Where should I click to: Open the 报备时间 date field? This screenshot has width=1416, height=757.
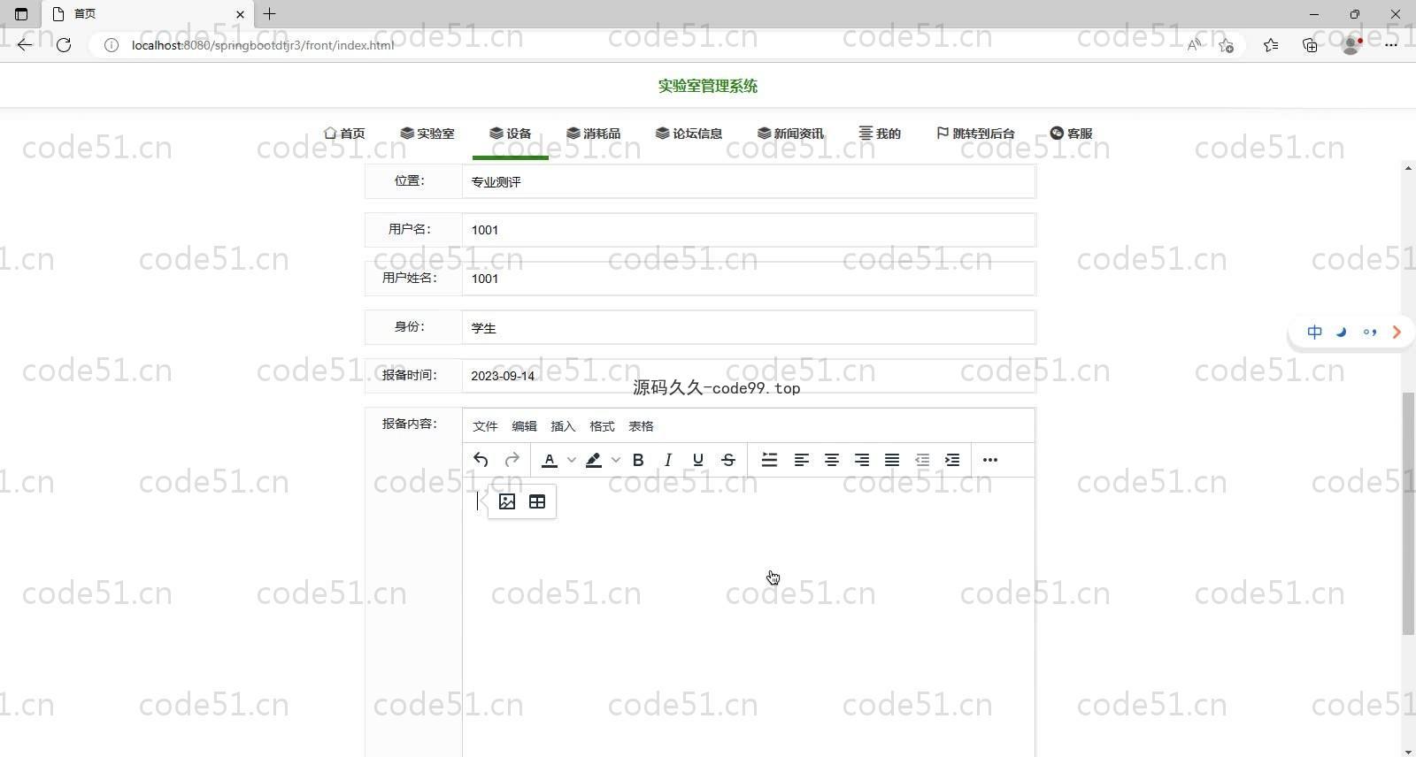coord(749,376)
